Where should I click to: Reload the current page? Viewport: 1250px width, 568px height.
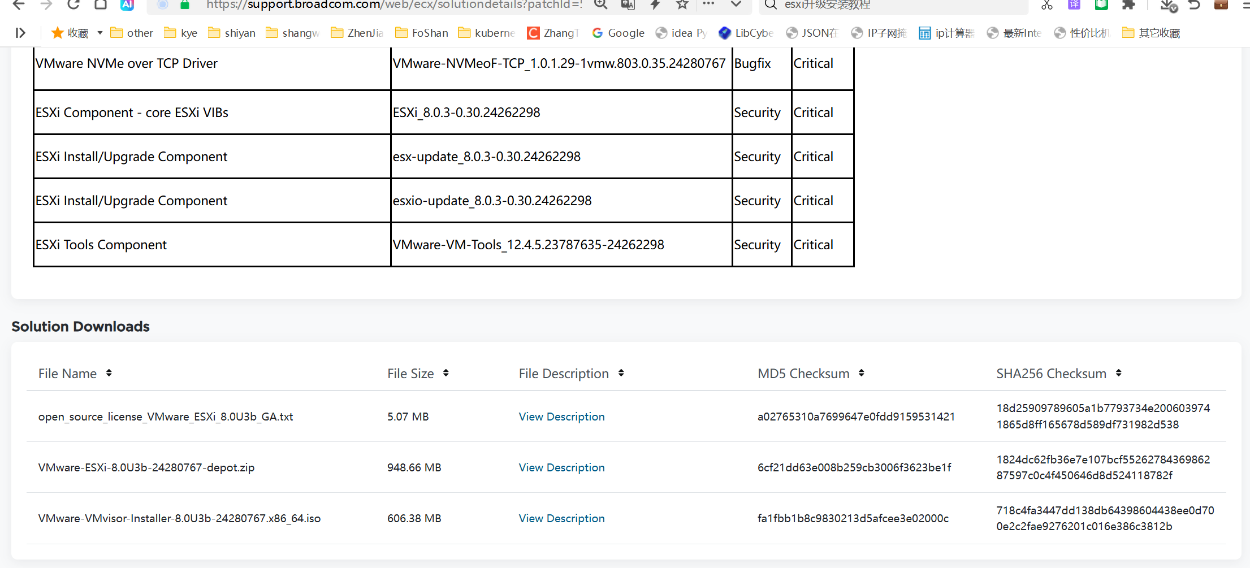73,5
